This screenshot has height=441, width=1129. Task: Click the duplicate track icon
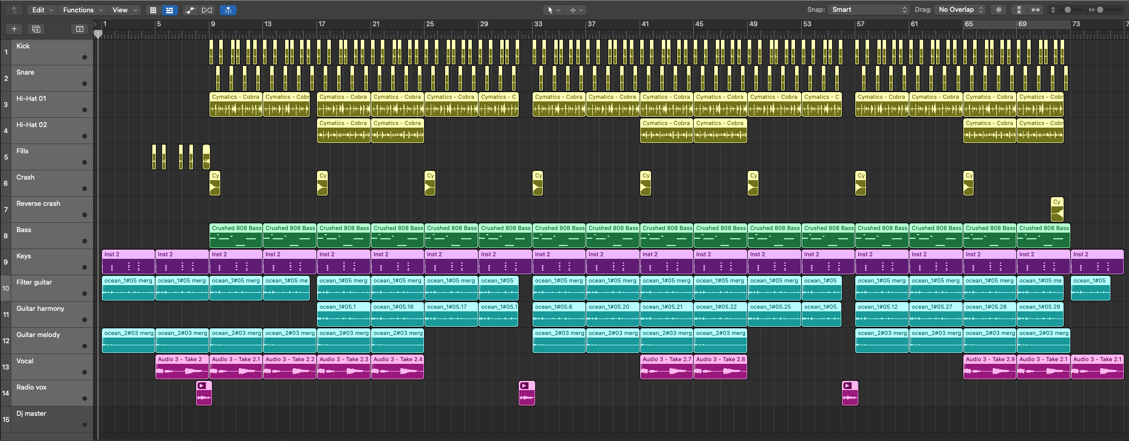tap(36, 29)
